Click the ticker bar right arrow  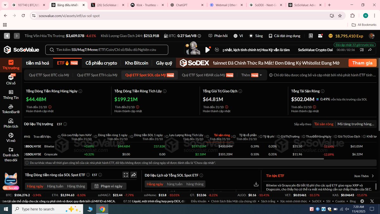17,36
